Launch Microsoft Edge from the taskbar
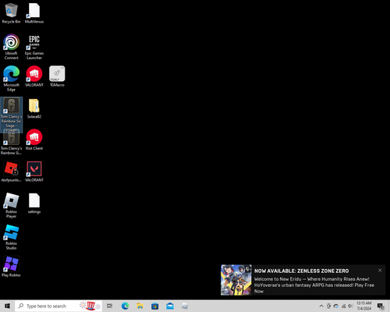This screenshot has height=312, width=390. click(x=125, y=306)
